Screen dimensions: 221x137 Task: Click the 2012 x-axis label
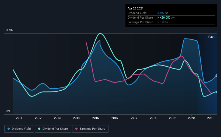coord(38,118)
